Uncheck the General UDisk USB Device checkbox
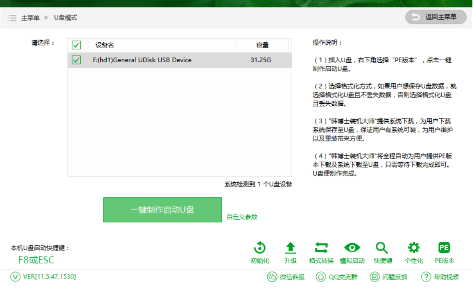Viewport: 474px width, 288px height. [76, 60]
